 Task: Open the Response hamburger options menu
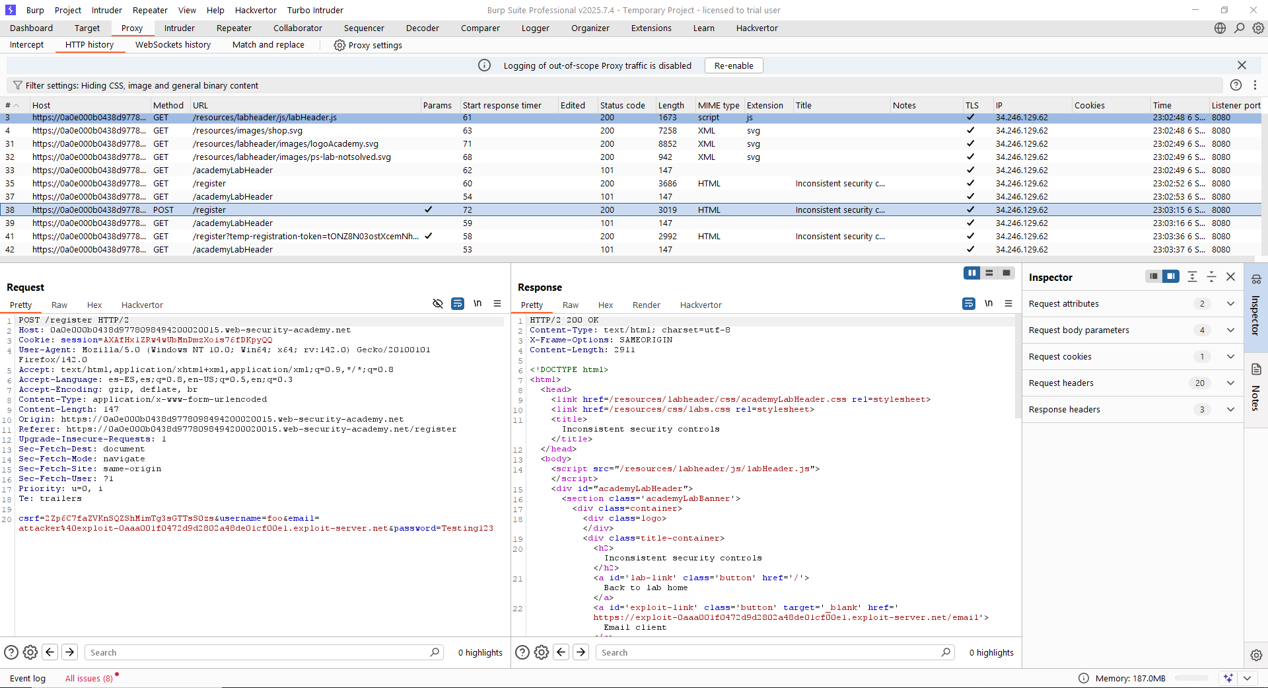click(x=1008, y=303)
